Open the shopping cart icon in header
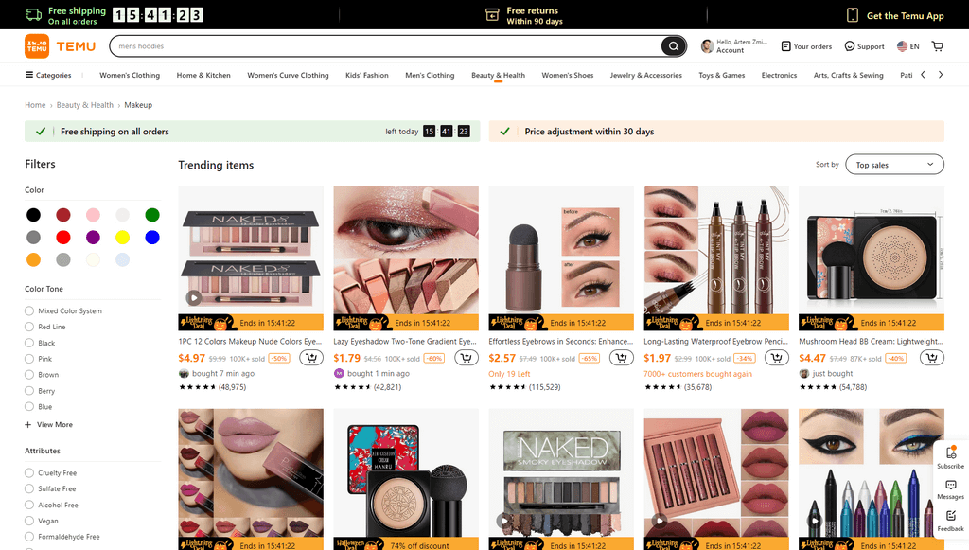This screenshot has width=969, height=550. coord(938,46)
